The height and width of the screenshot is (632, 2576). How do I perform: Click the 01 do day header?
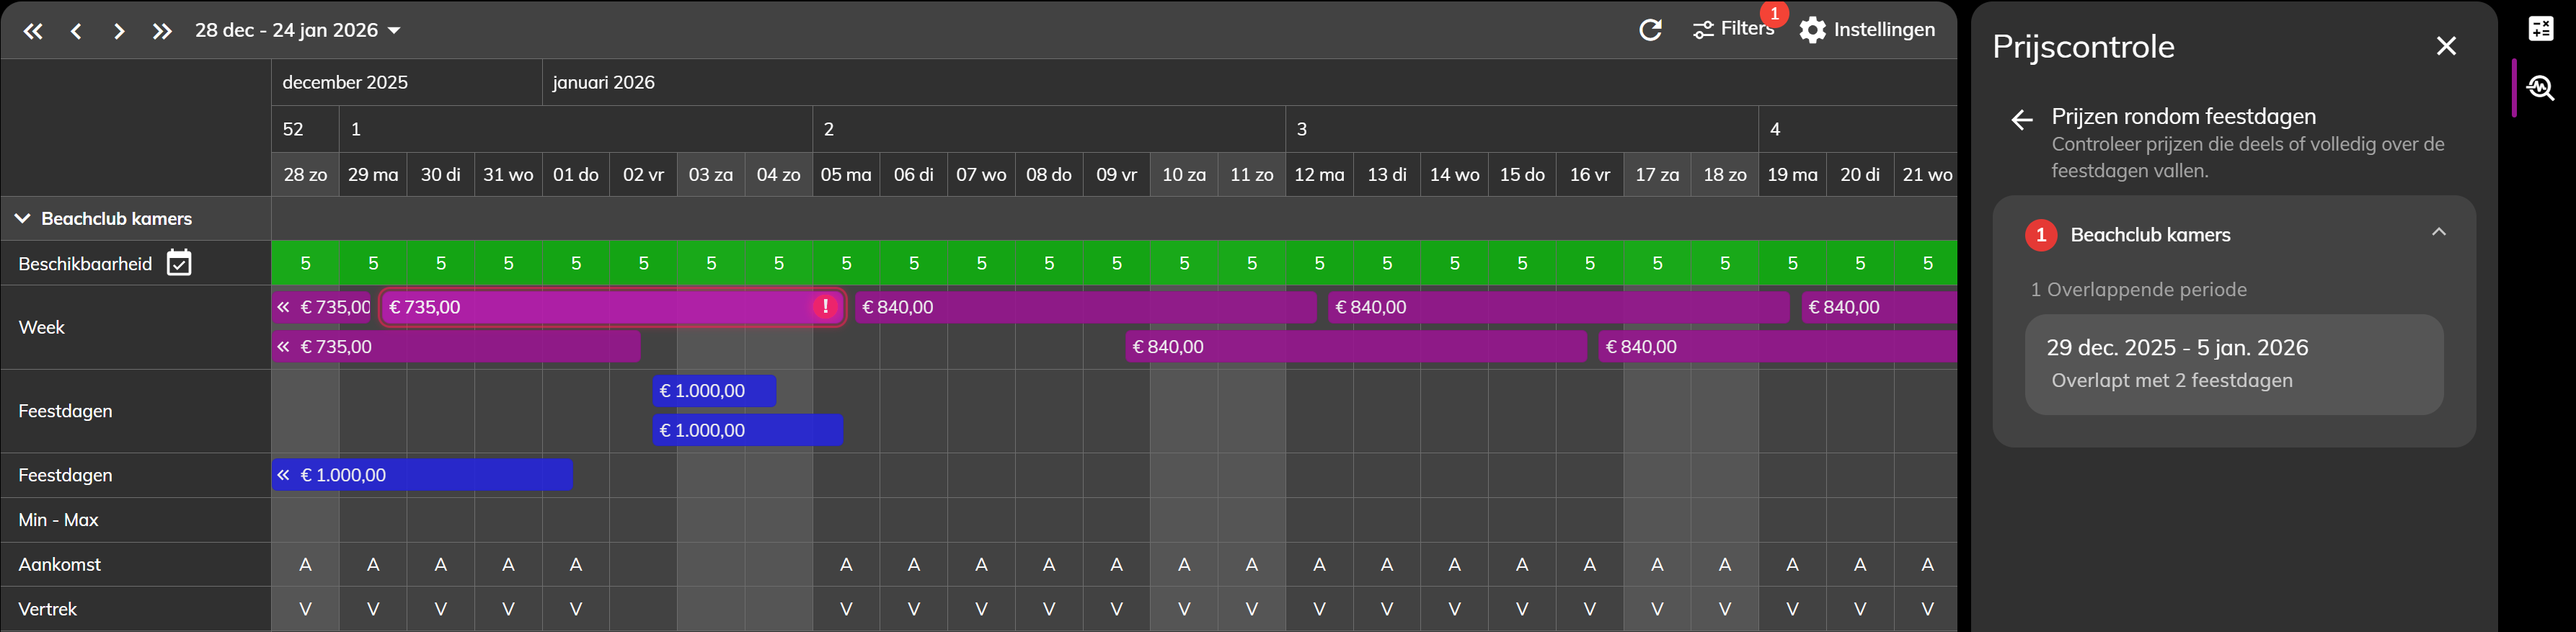coord(576,175)
